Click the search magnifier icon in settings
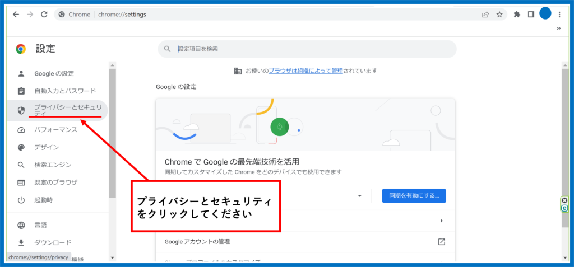Viewport: 574px width, 267px height. (167, 49)
